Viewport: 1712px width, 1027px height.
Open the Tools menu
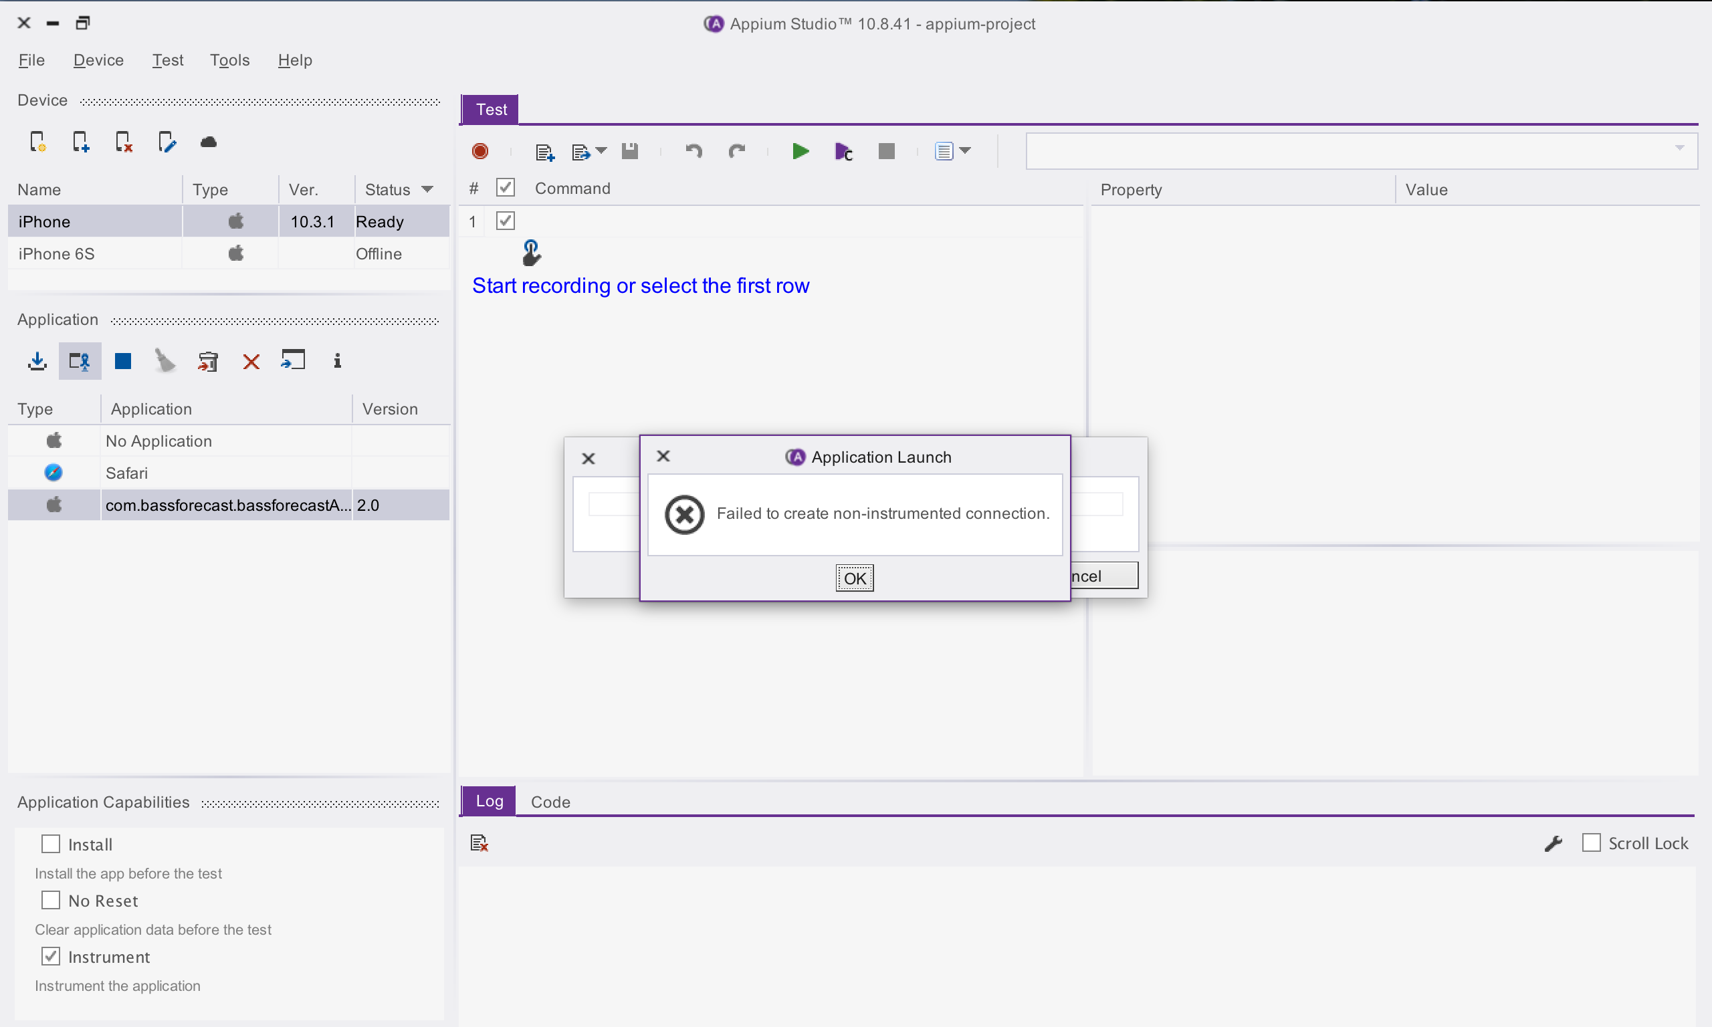[x=229, y=60]
